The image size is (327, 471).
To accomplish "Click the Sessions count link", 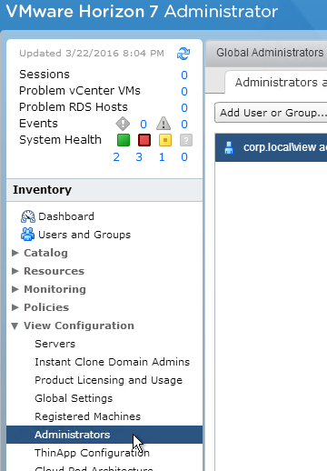I will [184, 75].
